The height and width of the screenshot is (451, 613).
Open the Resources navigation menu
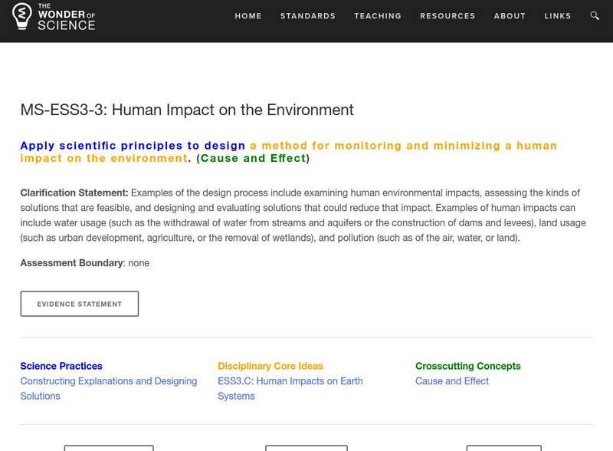(447, 16)
